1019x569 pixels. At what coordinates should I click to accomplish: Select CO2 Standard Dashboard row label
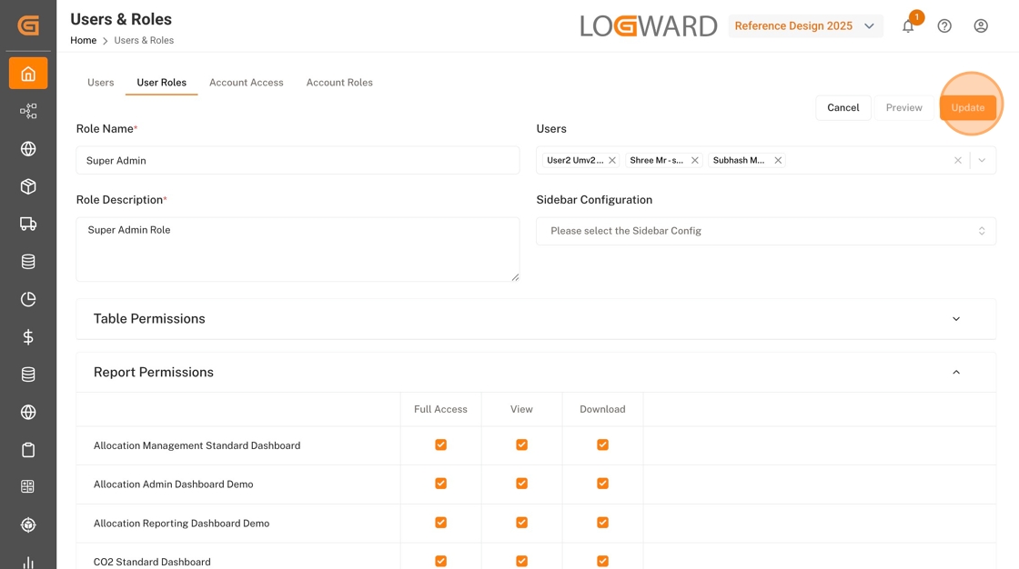[x=152, y=562]
